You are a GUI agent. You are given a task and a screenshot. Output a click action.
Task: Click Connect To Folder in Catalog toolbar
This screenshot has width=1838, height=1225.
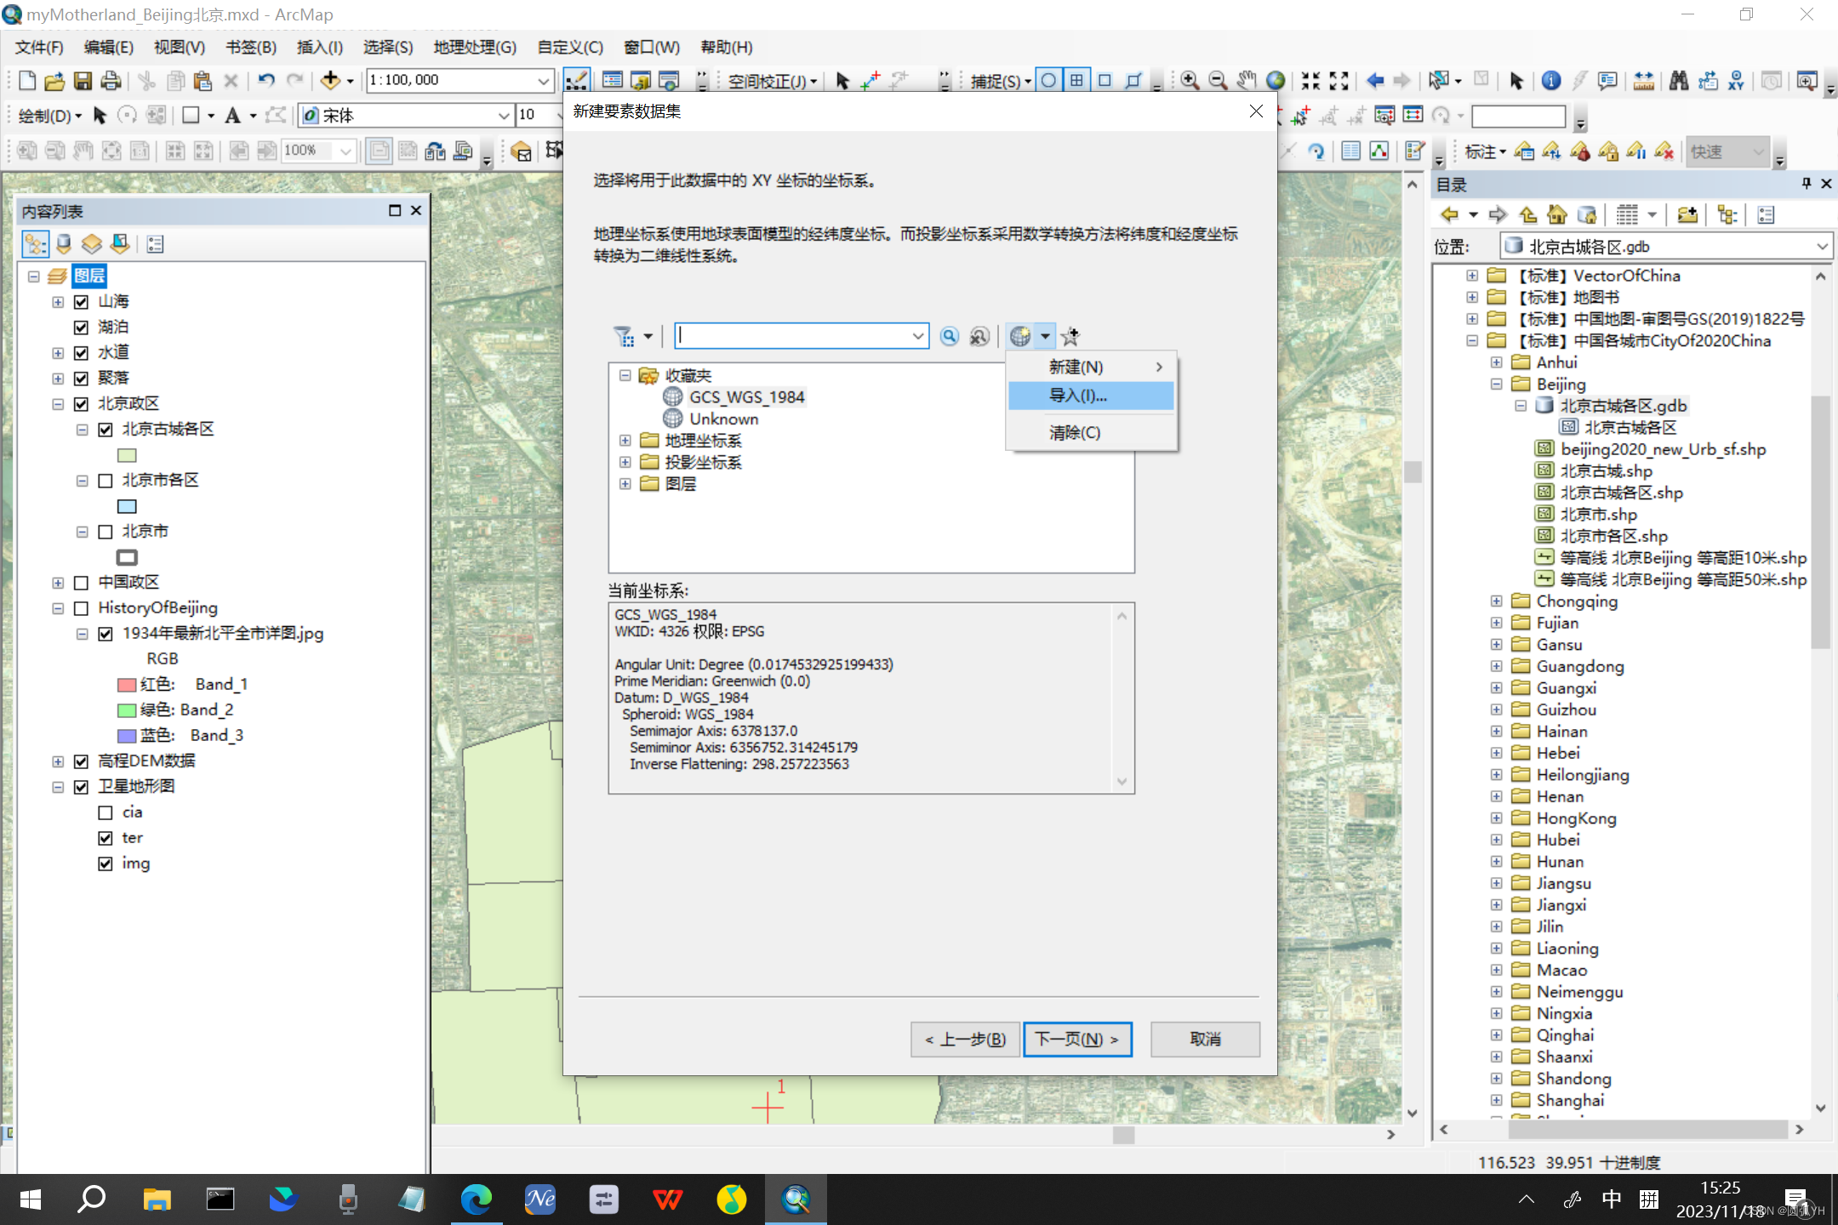pos(1687,215)
